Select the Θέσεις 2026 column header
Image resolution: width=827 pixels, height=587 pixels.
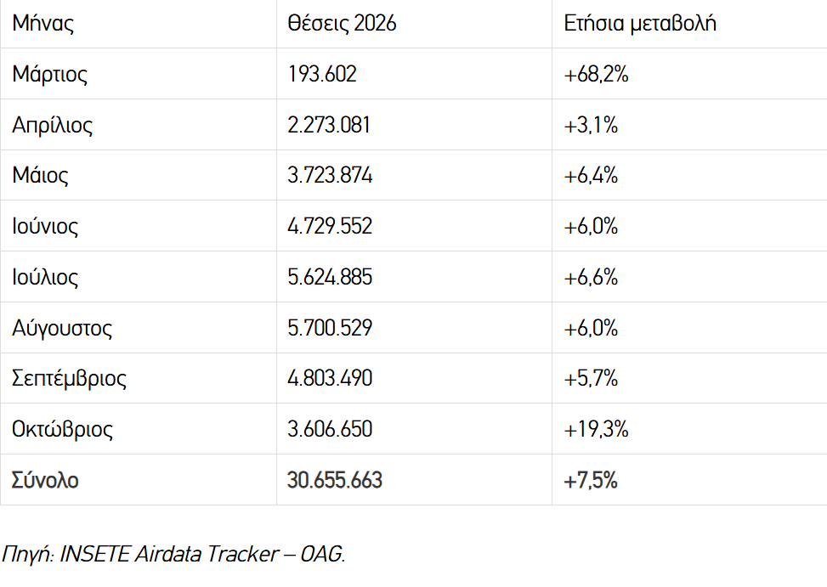(342, 23)
